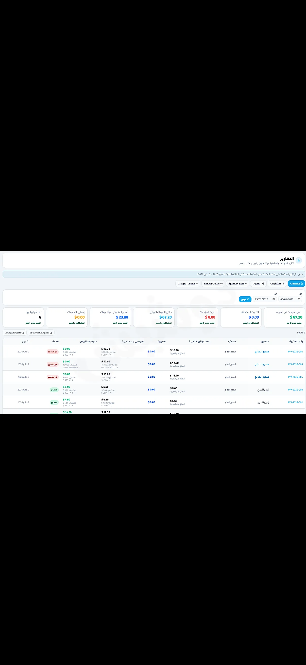Open customer سمير الصالح on invoice INV-2026-005
Image resolution: width=306 pixels, height=665 pixels.
262,364
